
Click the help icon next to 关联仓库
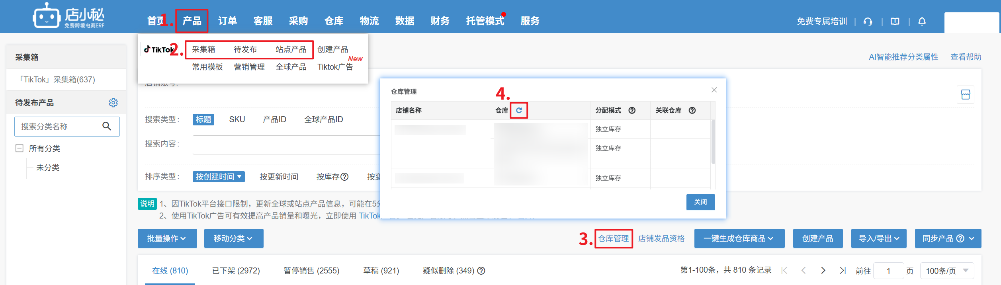point(692,110)
